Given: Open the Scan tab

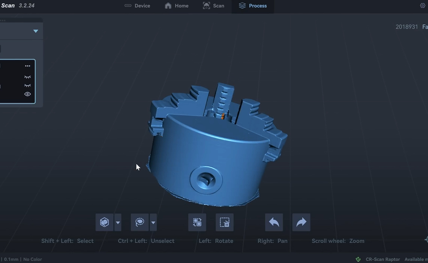Looking at the screenshot, I should (213, 6).
